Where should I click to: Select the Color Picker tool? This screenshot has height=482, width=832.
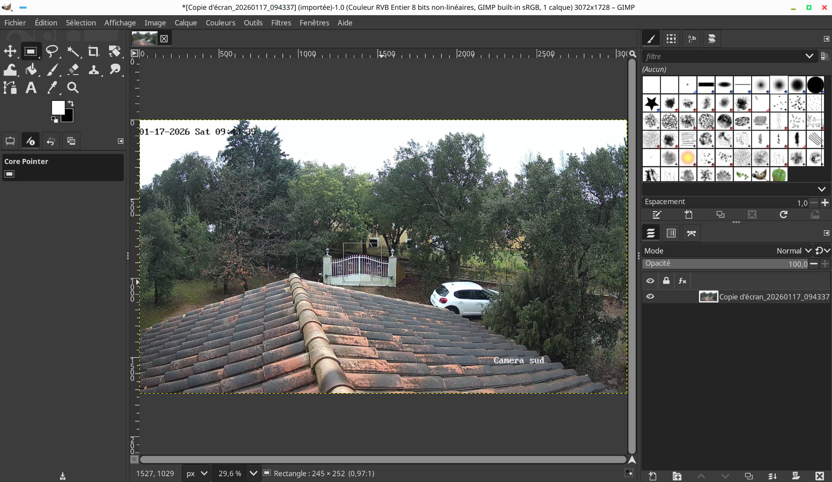52,88
